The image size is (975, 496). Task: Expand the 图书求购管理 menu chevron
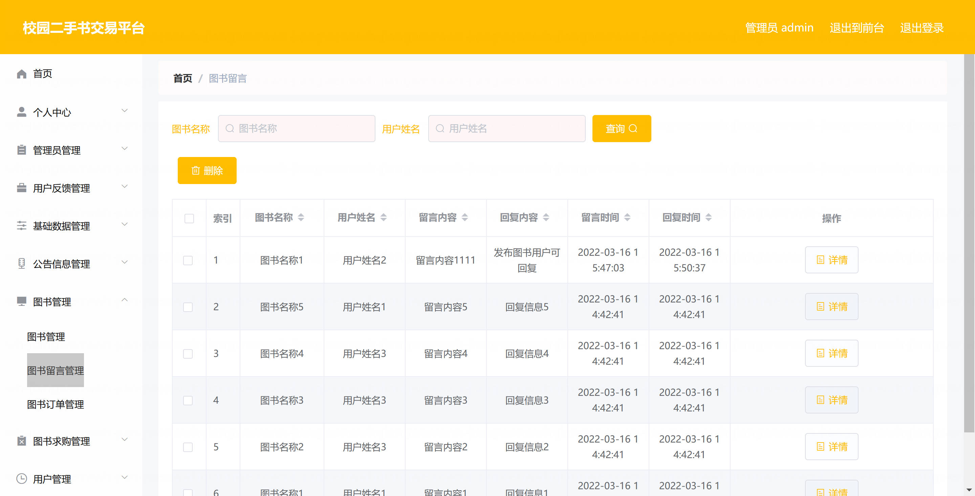point(124,439)
